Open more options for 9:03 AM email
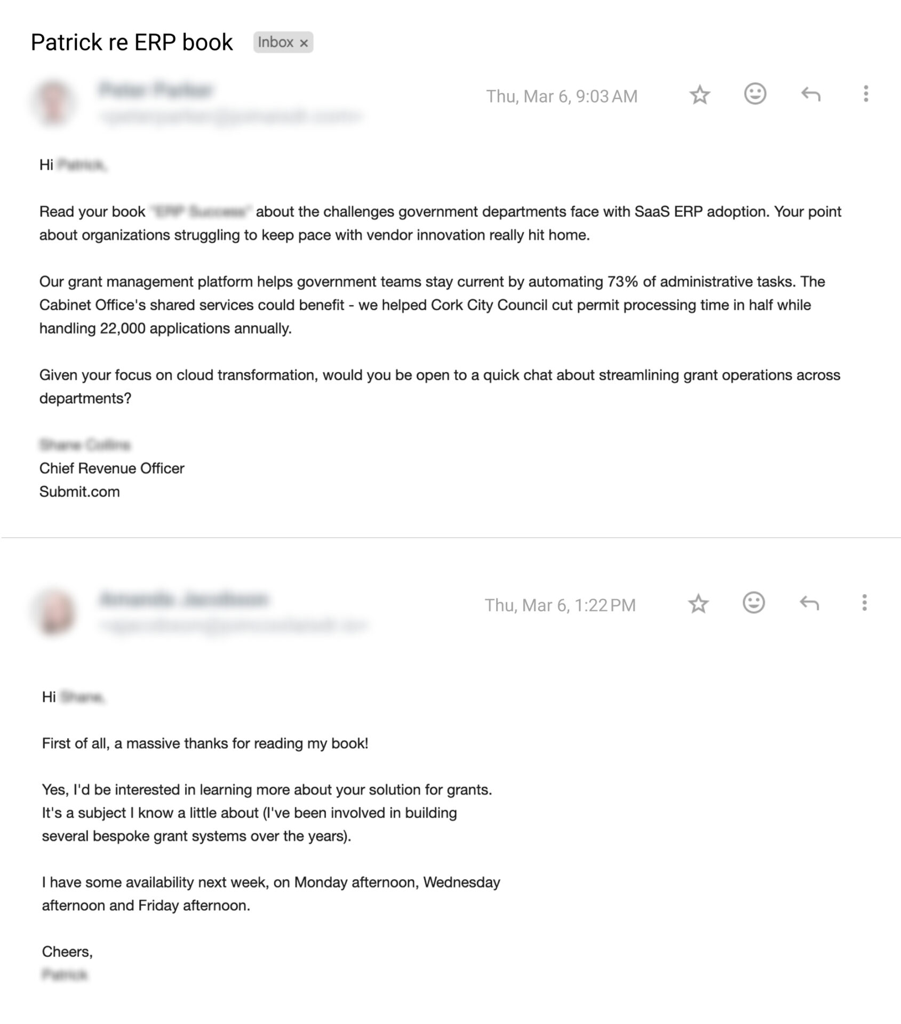This screenshot has height=1024, width=901. click(x=865, y=94)
